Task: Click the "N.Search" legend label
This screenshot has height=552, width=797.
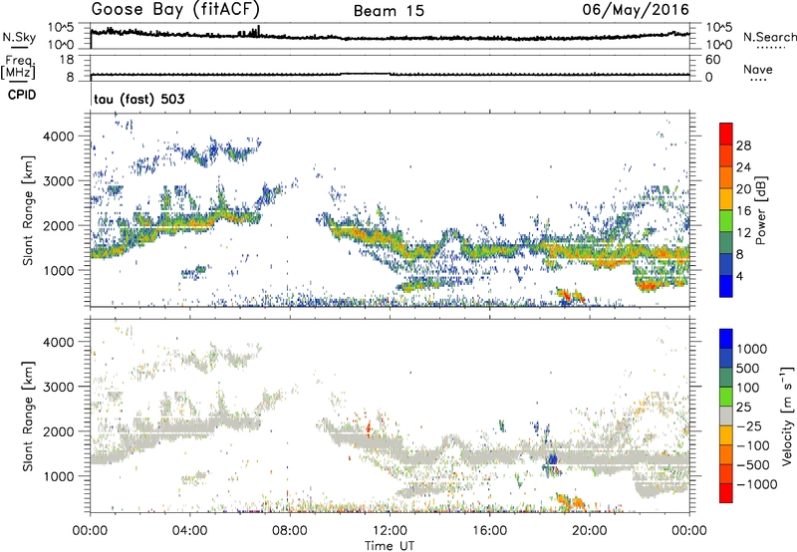Action: 770,37
